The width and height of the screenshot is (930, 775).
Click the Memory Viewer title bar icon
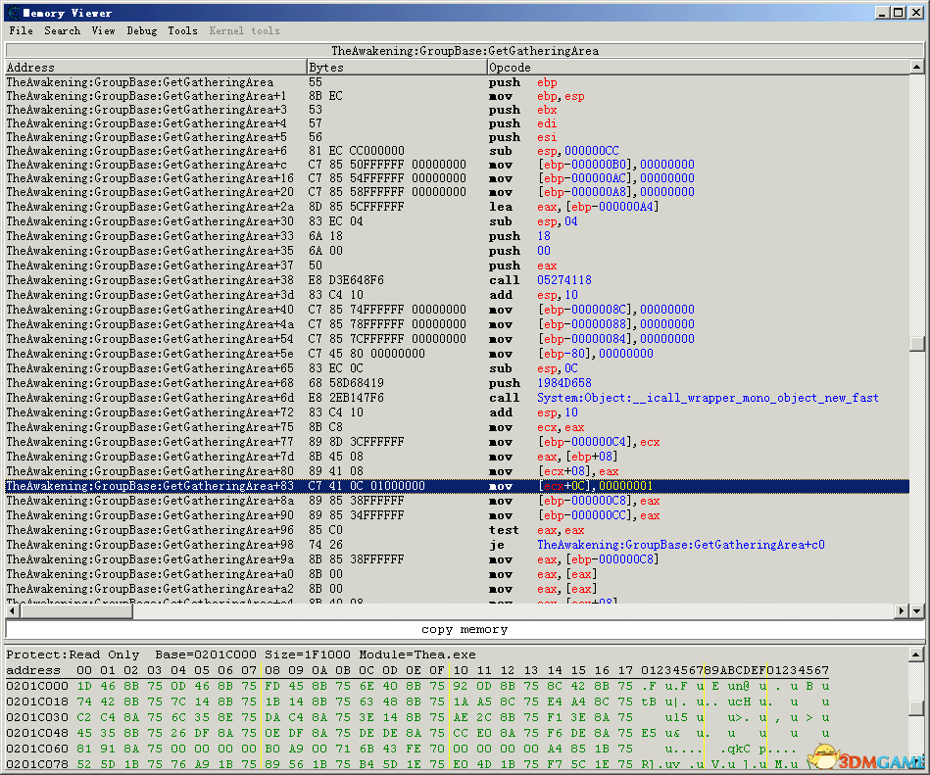(x=13, y=13)
